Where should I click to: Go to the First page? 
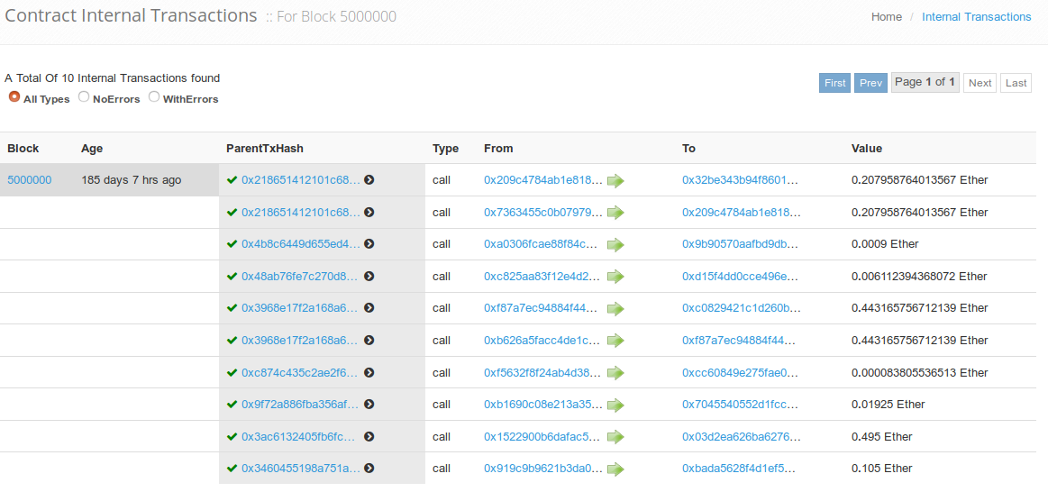coord(835,83)
